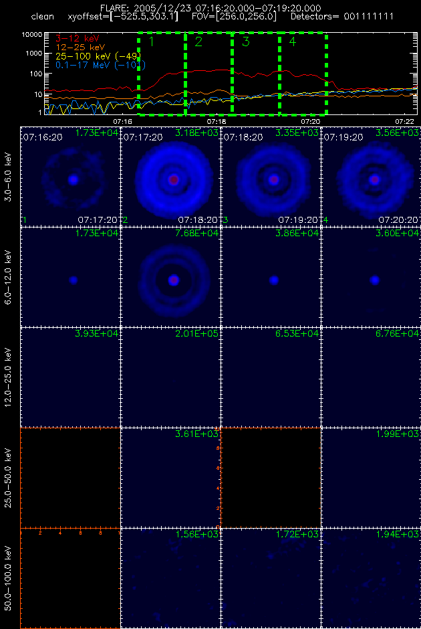Image resolution: width=421 pixels, height=629 pixels.
Task: View the 50.0-100.0 keV panel labeled 1.72E+03
Action: tap(271, 578)
